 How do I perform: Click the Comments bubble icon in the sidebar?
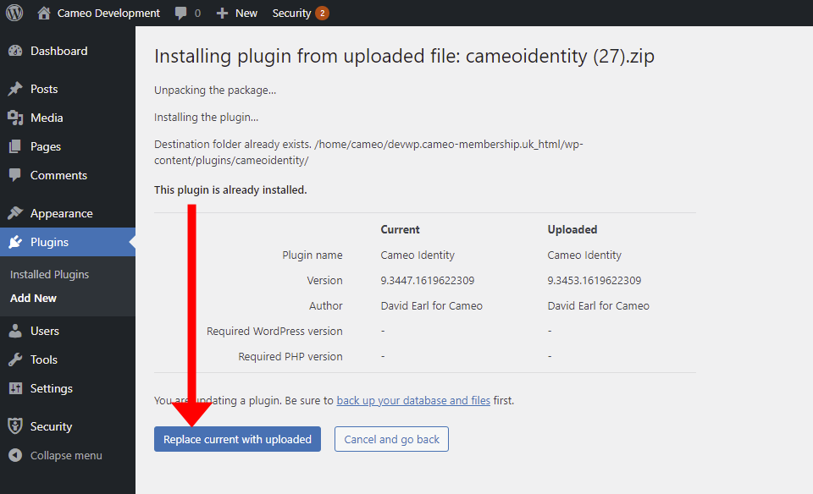[x=15, y=175]
